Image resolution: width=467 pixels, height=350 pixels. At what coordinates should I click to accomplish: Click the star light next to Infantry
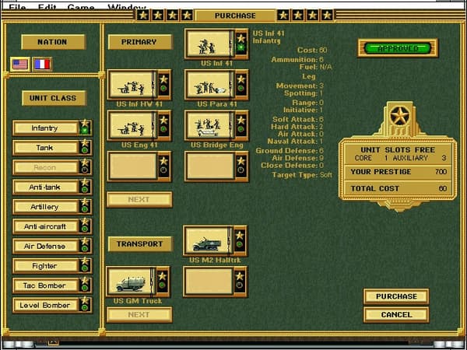(x=85, y=128)
